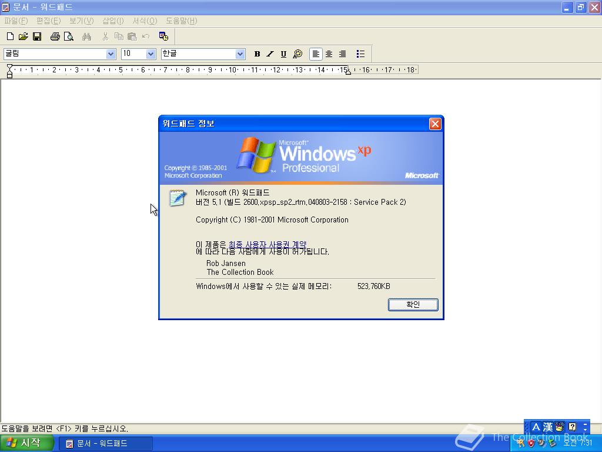Open the 편집(E) menu
The height and width of the screenshot is (452, 602).
tap(48, 21)
